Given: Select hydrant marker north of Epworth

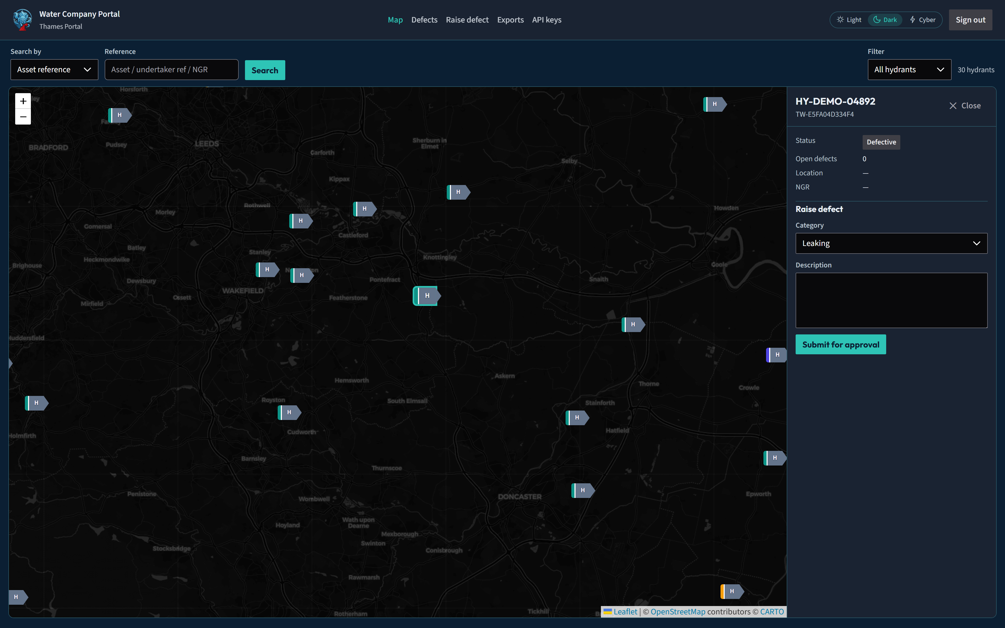Looking at the screenshot, I should click(x=775, y=458).
